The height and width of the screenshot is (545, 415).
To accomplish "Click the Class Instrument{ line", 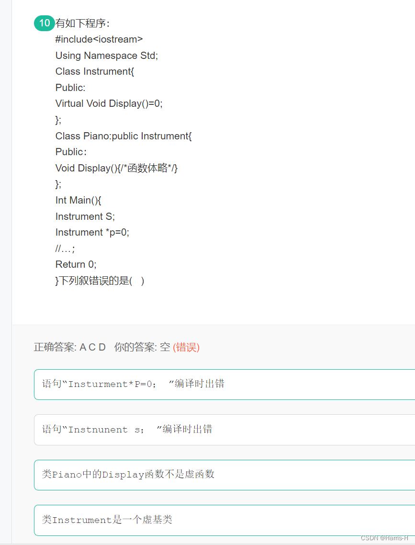I will point(94,72).
